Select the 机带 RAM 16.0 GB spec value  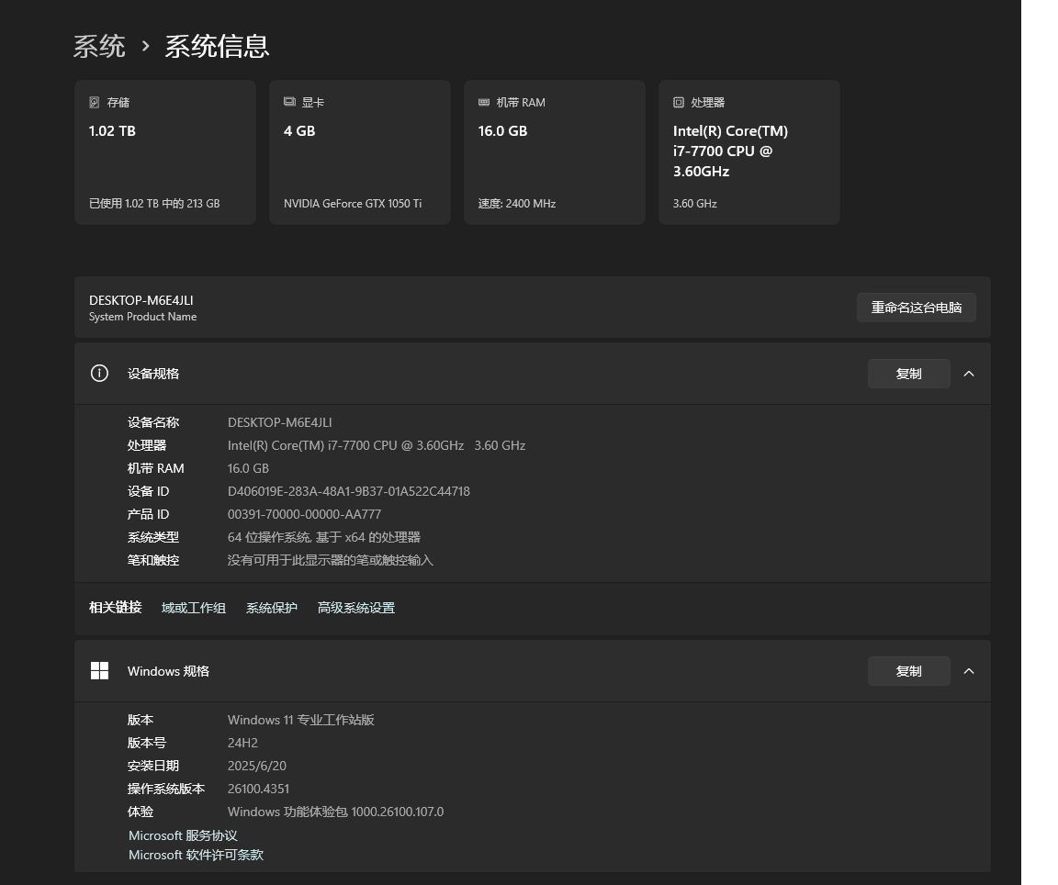(248, 468)
